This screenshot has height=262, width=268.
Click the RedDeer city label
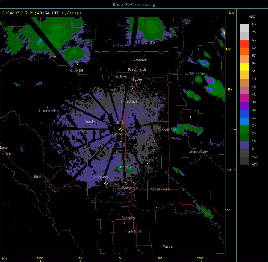[137, 79]
